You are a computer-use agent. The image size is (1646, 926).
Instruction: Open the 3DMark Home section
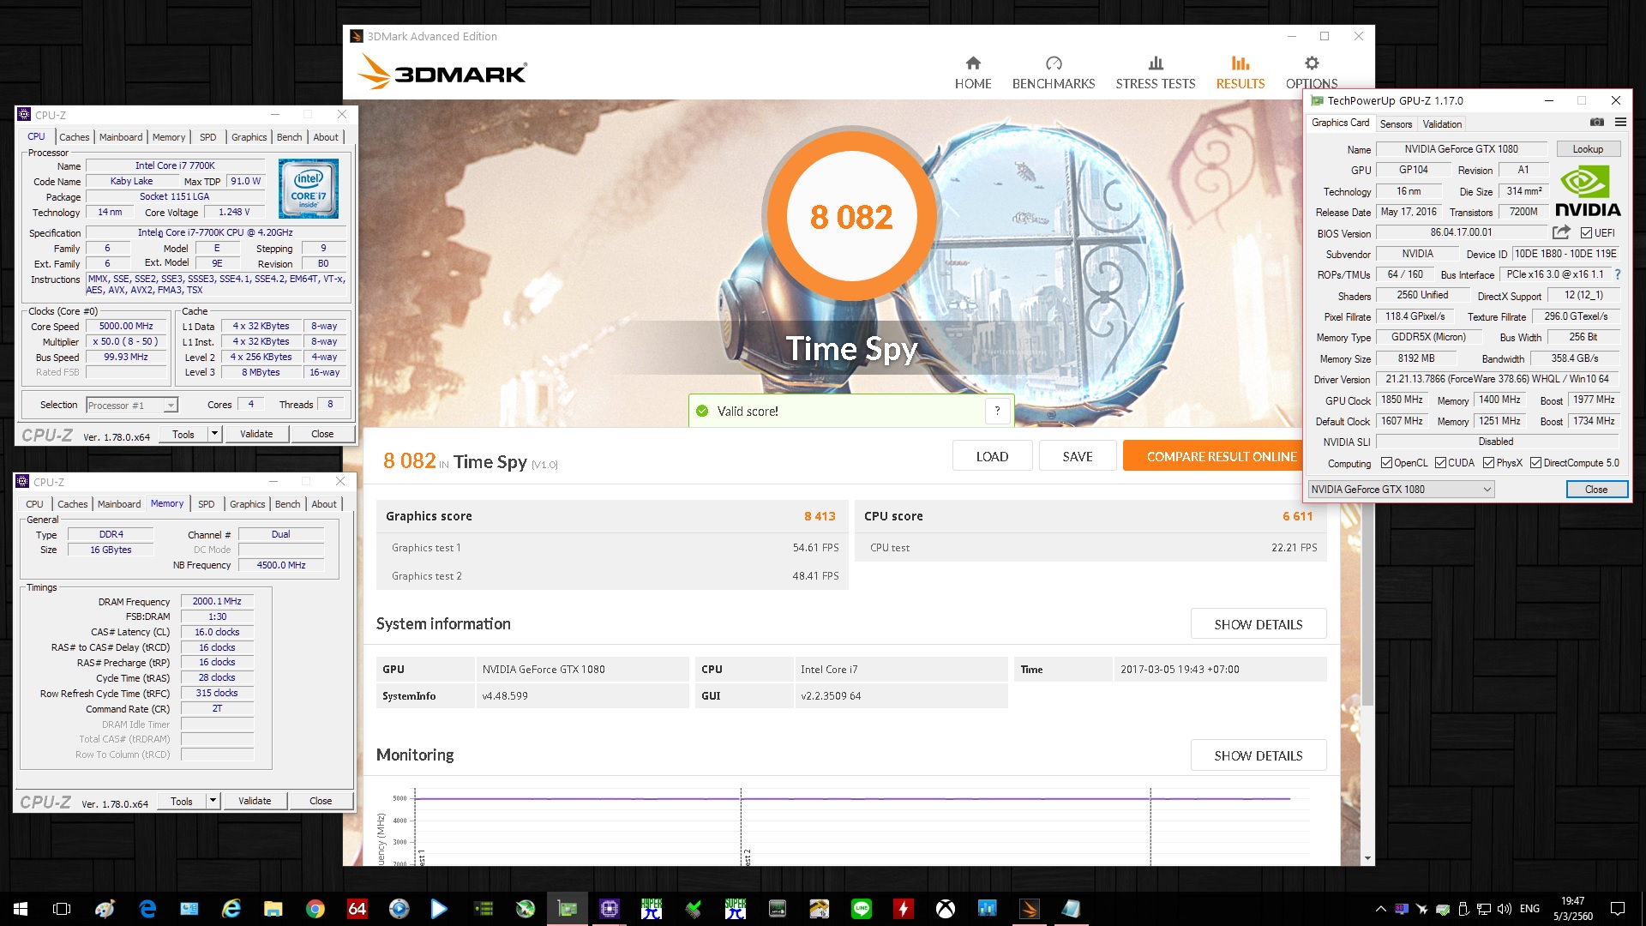coord(973,73)
